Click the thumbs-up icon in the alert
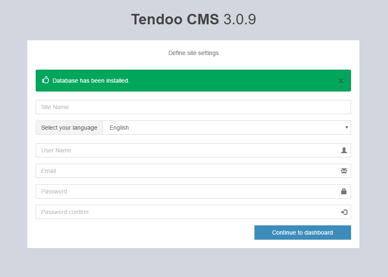Image resolution: width=388 pixels, height=277 pixels. point(45,80)
